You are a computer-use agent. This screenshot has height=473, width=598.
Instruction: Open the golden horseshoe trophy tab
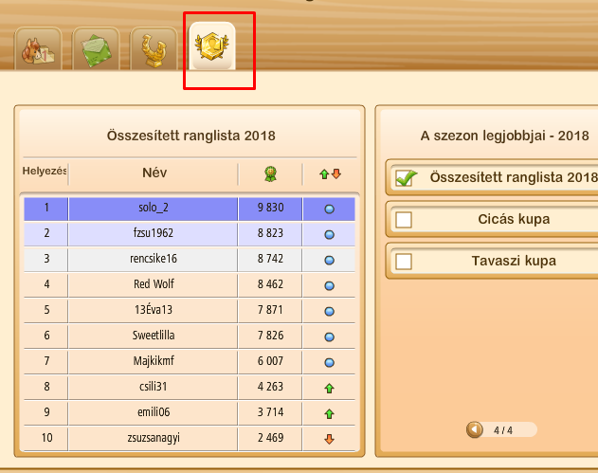[x=154, y=48]
